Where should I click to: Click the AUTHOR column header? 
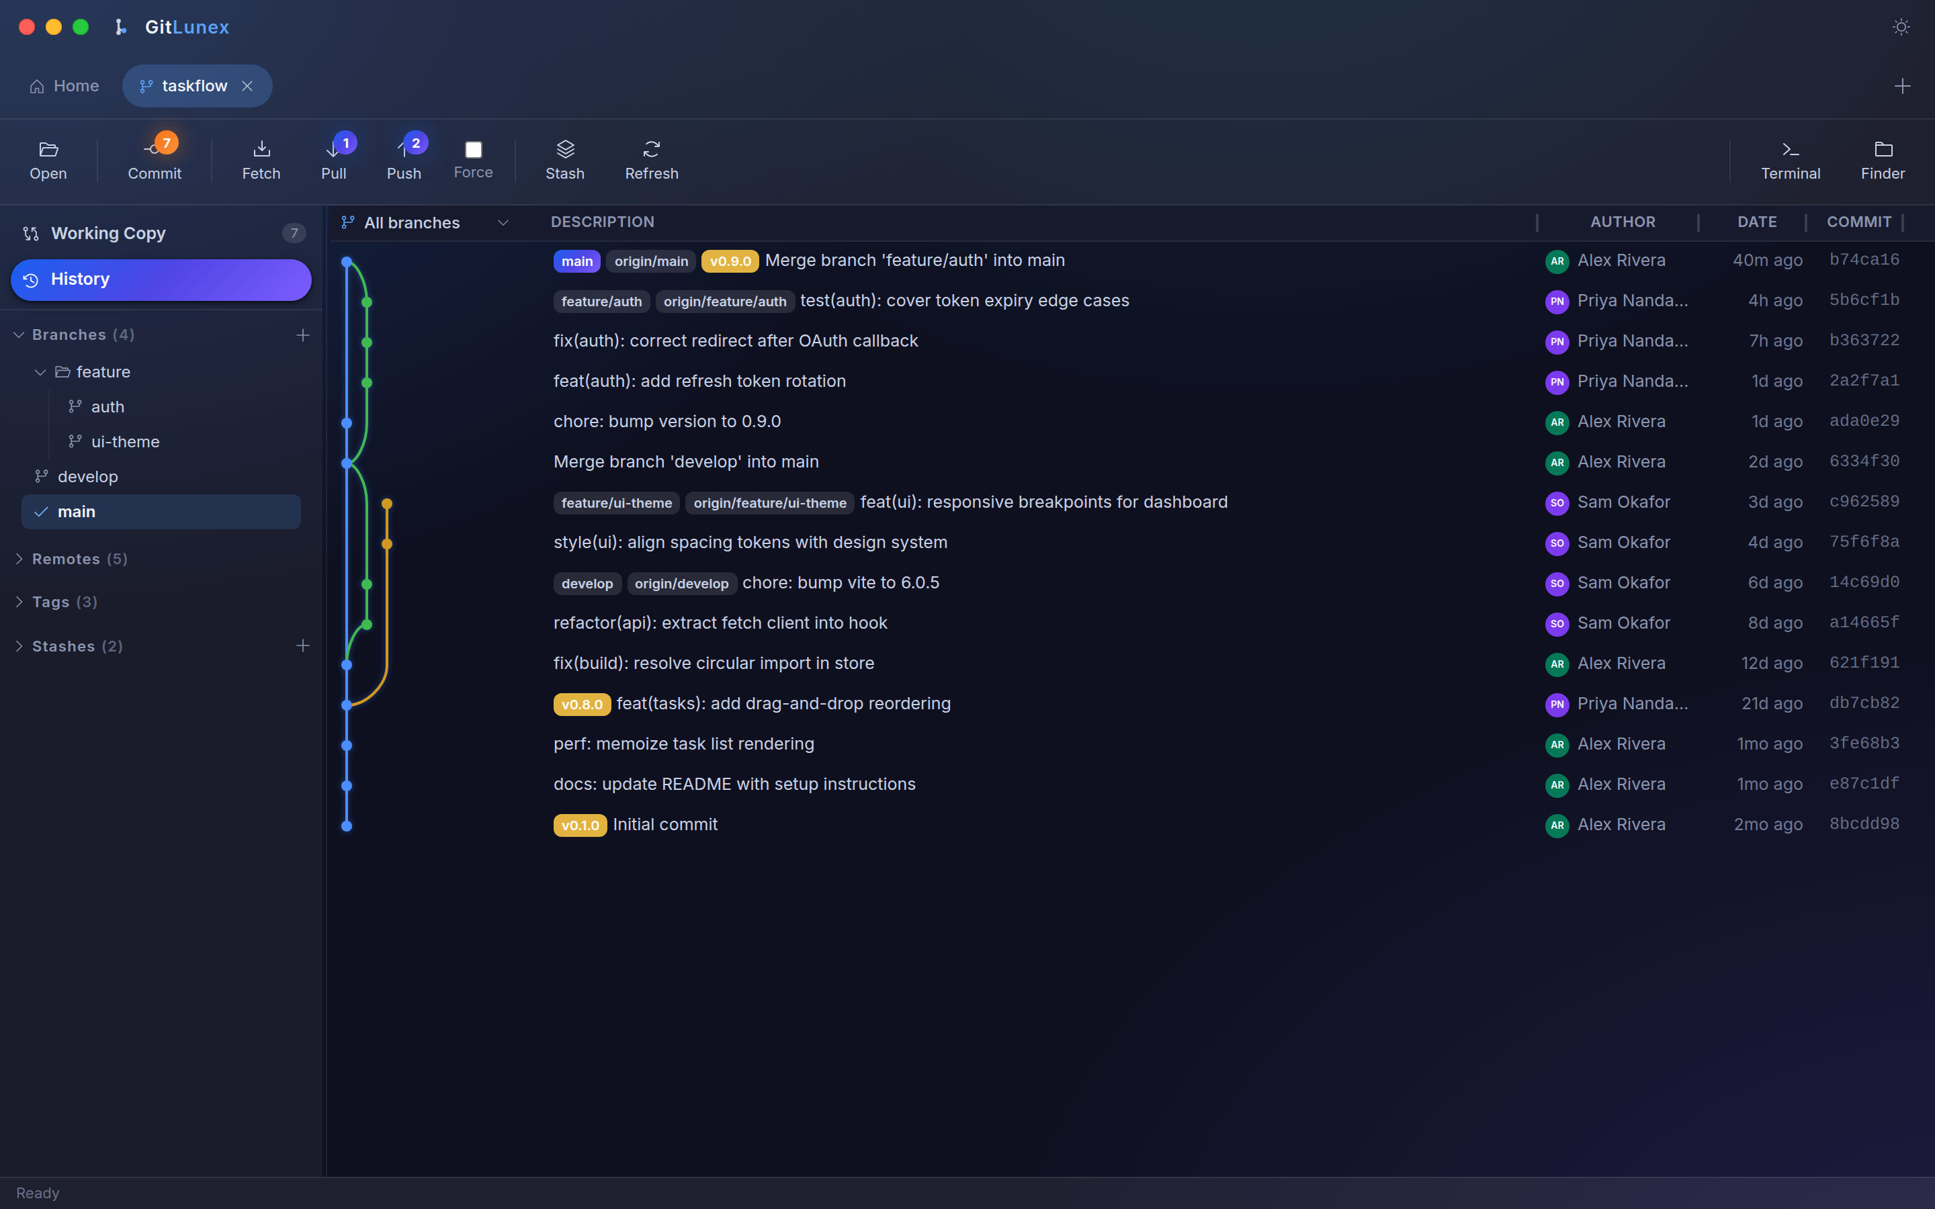click(x=1623, y=222)
